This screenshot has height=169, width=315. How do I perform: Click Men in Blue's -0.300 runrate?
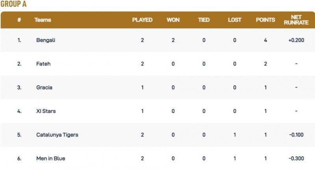296,158
